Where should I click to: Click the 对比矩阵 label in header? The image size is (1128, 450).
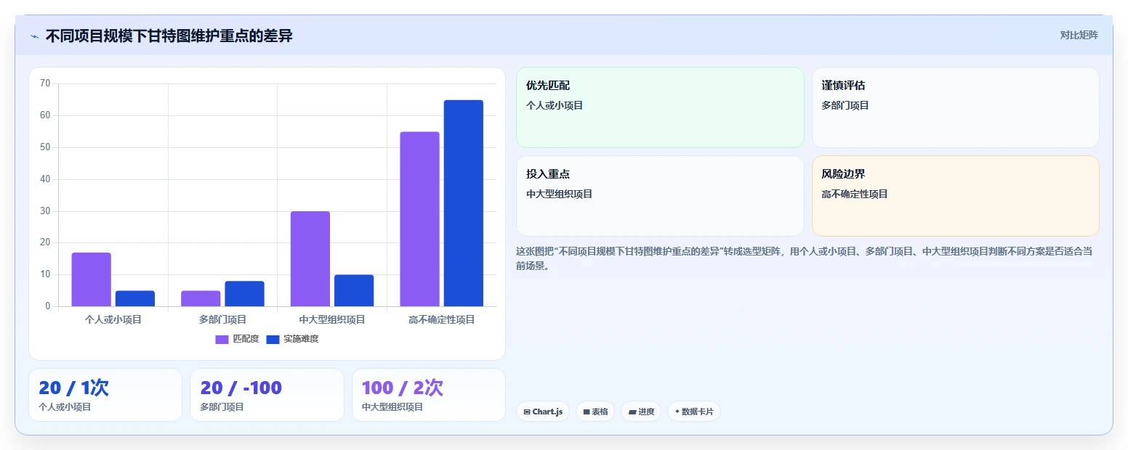tap(1079, 35)
